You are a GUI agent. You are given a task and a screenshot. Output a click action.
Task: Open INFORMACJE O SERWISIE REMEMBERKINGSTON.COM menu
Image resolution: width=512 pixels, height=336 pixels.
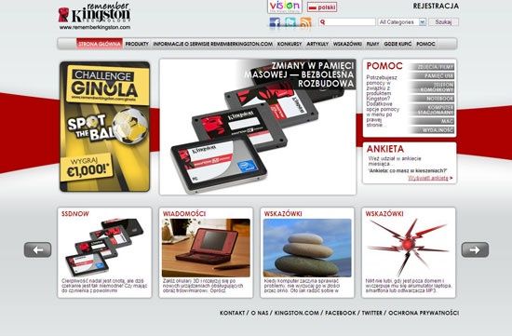click(x=213, y=44)
